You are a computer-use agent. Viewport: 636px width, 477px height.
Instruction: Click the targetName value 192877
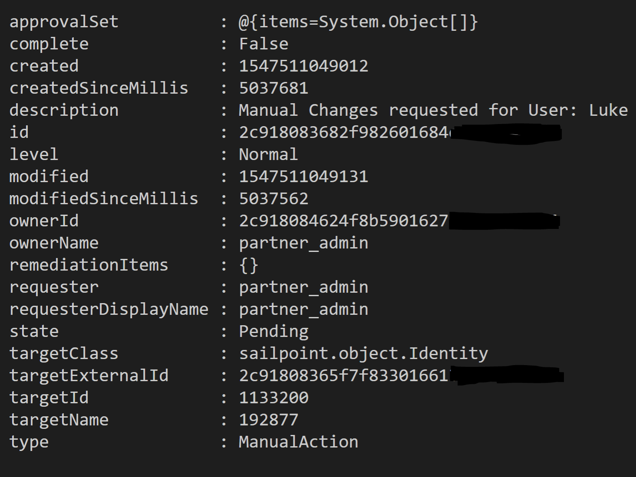tap(268, 420)
